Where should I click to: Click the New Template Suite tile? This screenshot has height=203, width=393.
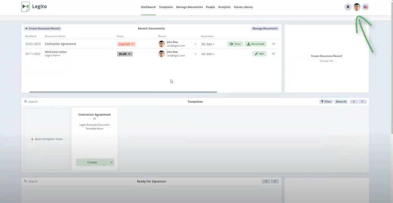47,139
